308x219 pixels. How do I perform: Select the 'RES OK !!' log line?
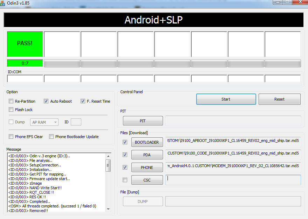(x=27, y=197)
